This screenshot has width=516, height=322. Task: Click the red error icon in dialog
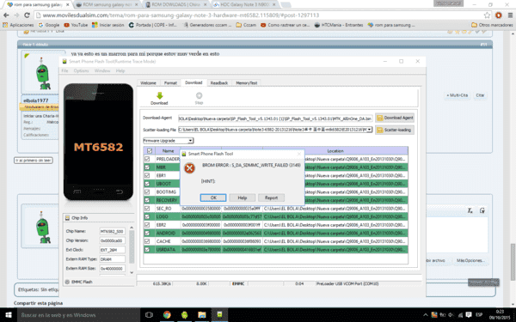pos(189,168)
